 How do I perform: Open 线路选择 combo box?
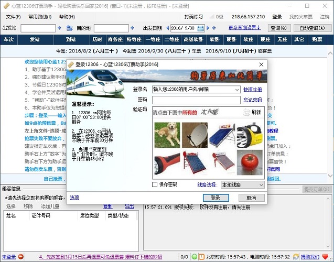tap(243, 185)
